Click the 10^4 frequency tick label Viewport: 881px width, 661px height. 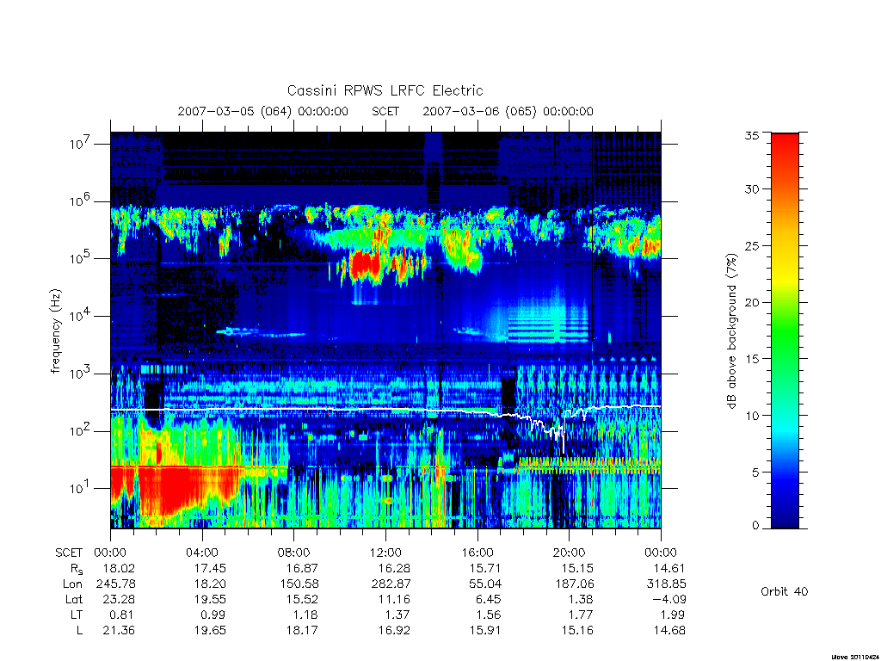80,315
